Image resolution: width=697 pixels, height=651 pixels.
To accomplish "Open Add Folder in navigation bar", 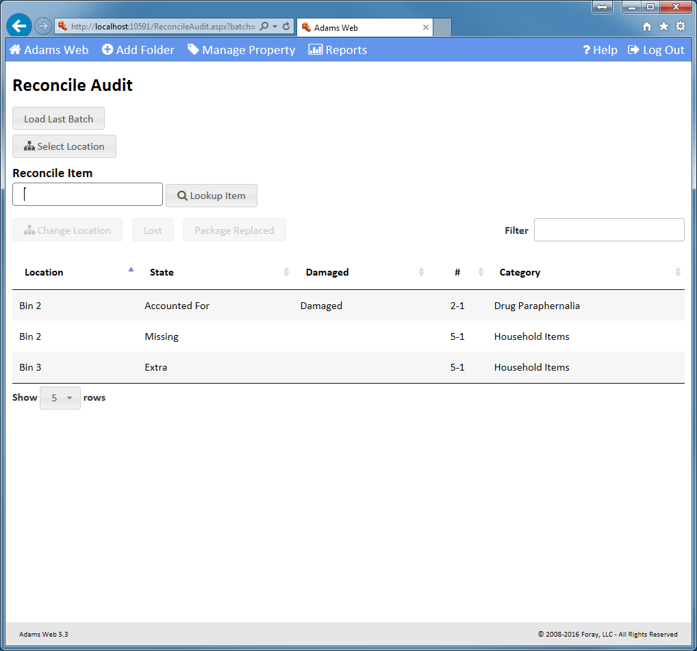I will pos(138,50).
